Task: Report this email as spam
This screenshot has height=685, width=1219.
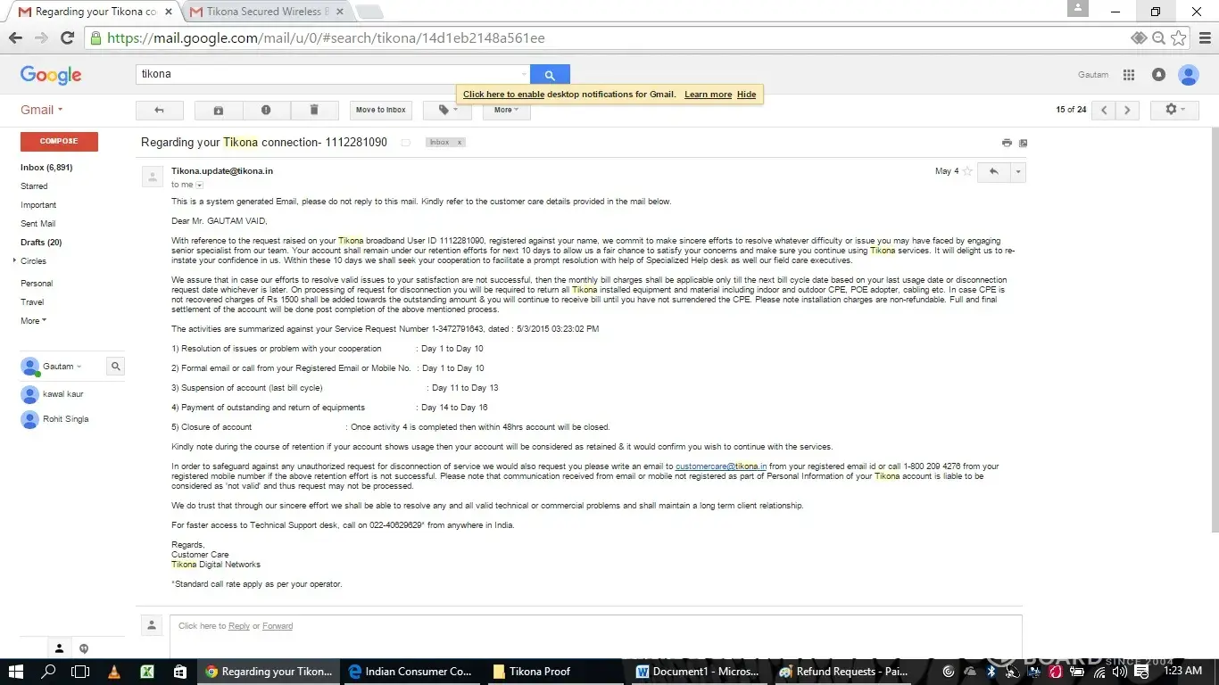Action: coord(266,110)
